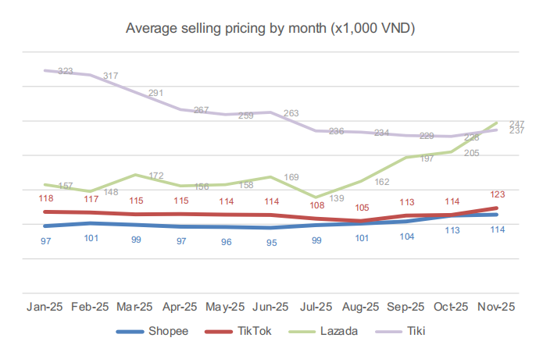Image resolution: width=543 pixels, height=352 pixels.
Task: Select Lazada's 247 data label
Action: tap(516, 124)
